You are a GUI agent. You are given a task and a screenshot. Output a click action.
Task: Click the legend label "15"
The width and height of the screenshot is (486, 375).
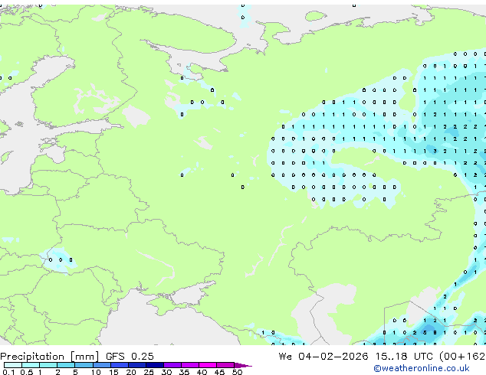113,372
